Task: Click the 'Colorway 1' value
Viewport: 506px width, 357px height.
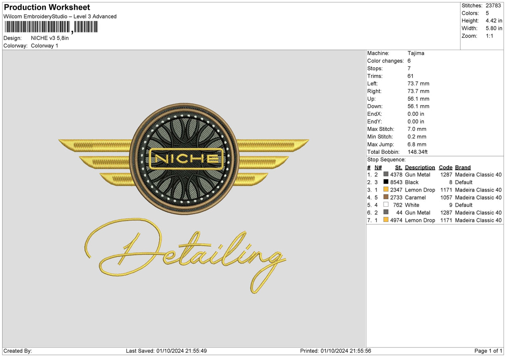Action: pyautogui.click(x=45, y=45)
